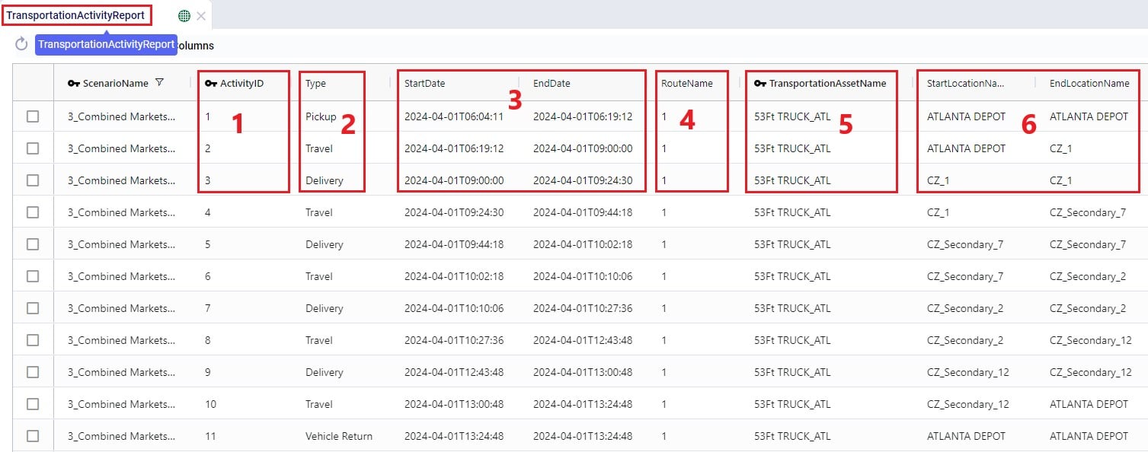Click the StartLocationName column header

(965, 83)
